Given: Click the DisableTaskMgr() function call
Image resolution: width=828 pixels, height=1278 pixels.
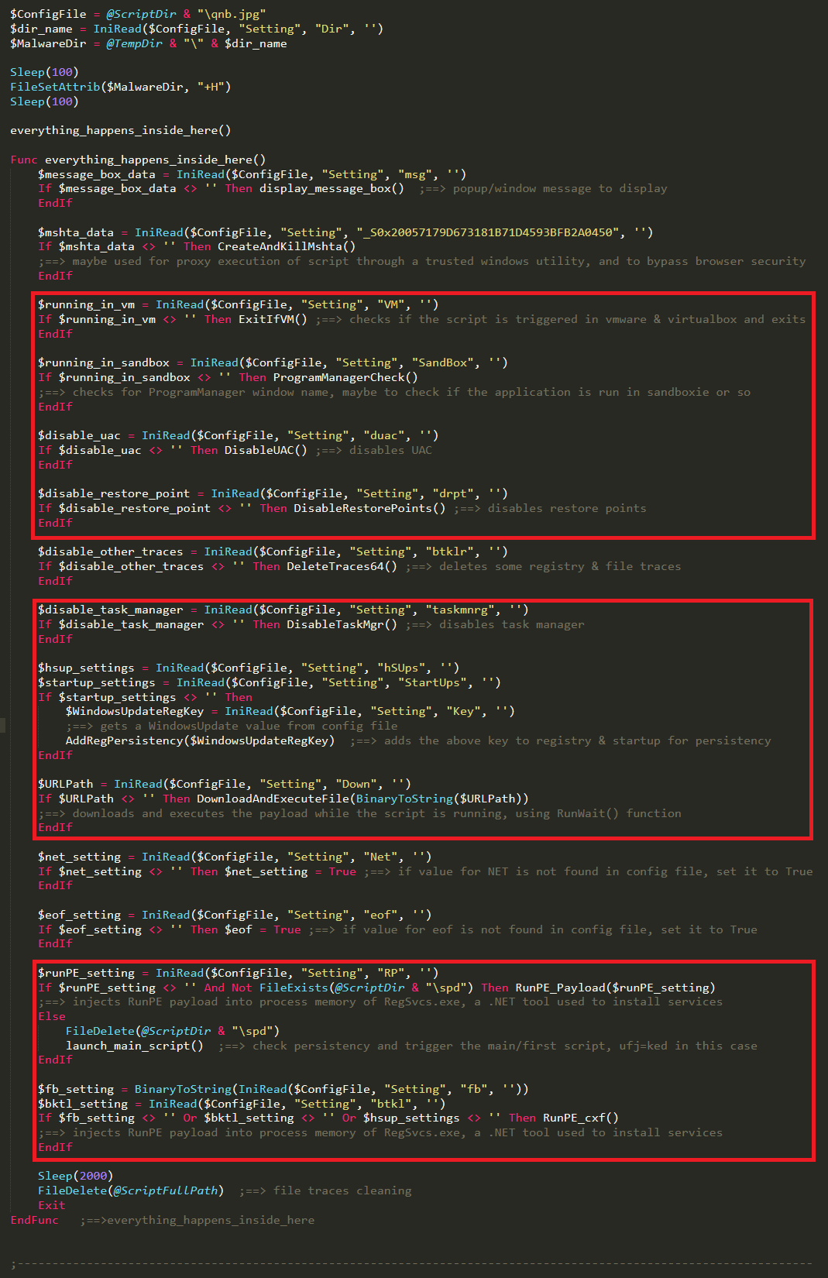Looking at the screenshot, I should point(342,624).
